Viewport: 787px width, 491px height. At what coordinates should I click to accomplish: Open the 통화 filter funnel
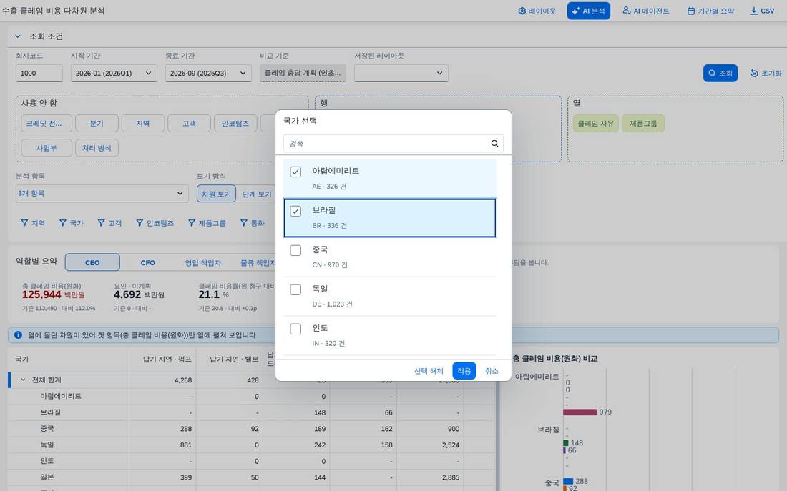243,223
